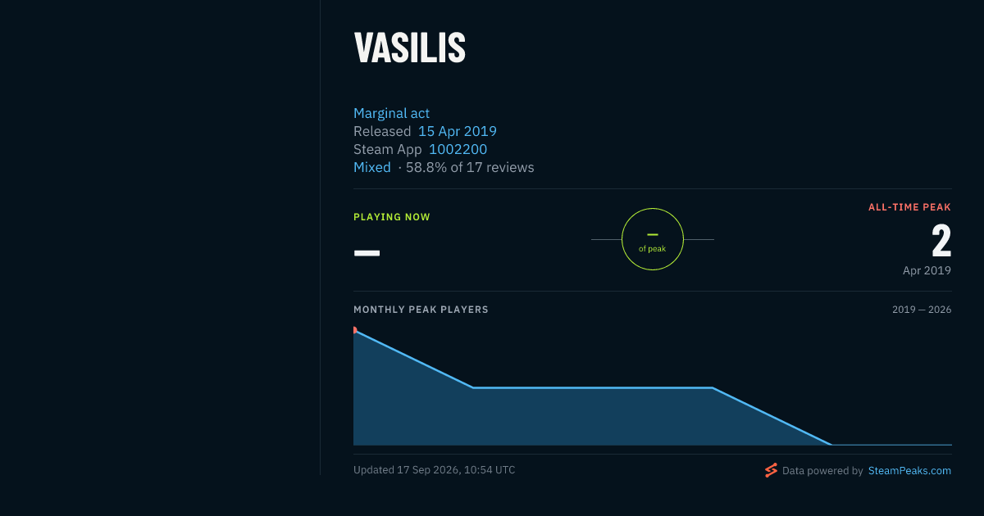Click the MONTHLY PEAK PLAYERS heading
Viewport: 984px width, 516px height.
(x=421, y=310)
